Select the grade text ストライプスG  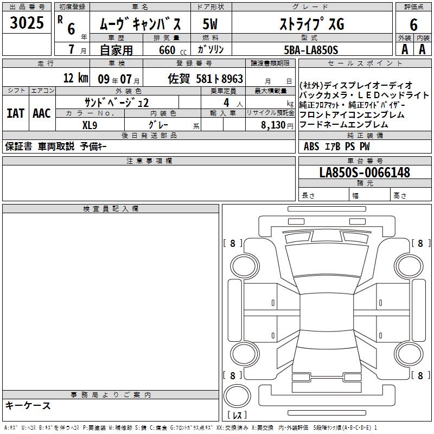point(312,24)
